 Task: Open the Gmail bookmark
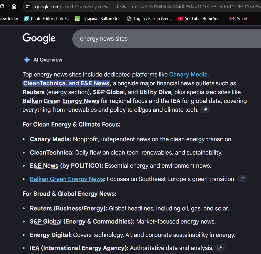pyautogui.click(x=238, y=19)
